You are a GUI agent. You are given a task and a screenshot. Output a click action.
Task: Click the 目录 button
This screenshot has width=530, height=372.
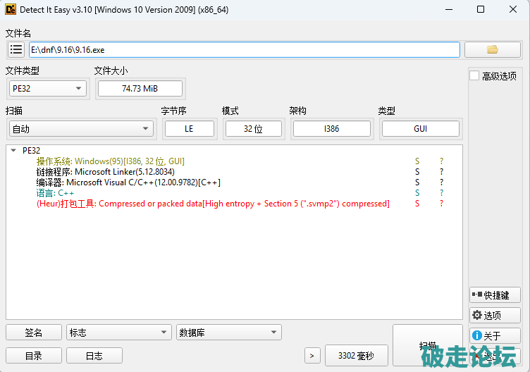pos(33,356)
